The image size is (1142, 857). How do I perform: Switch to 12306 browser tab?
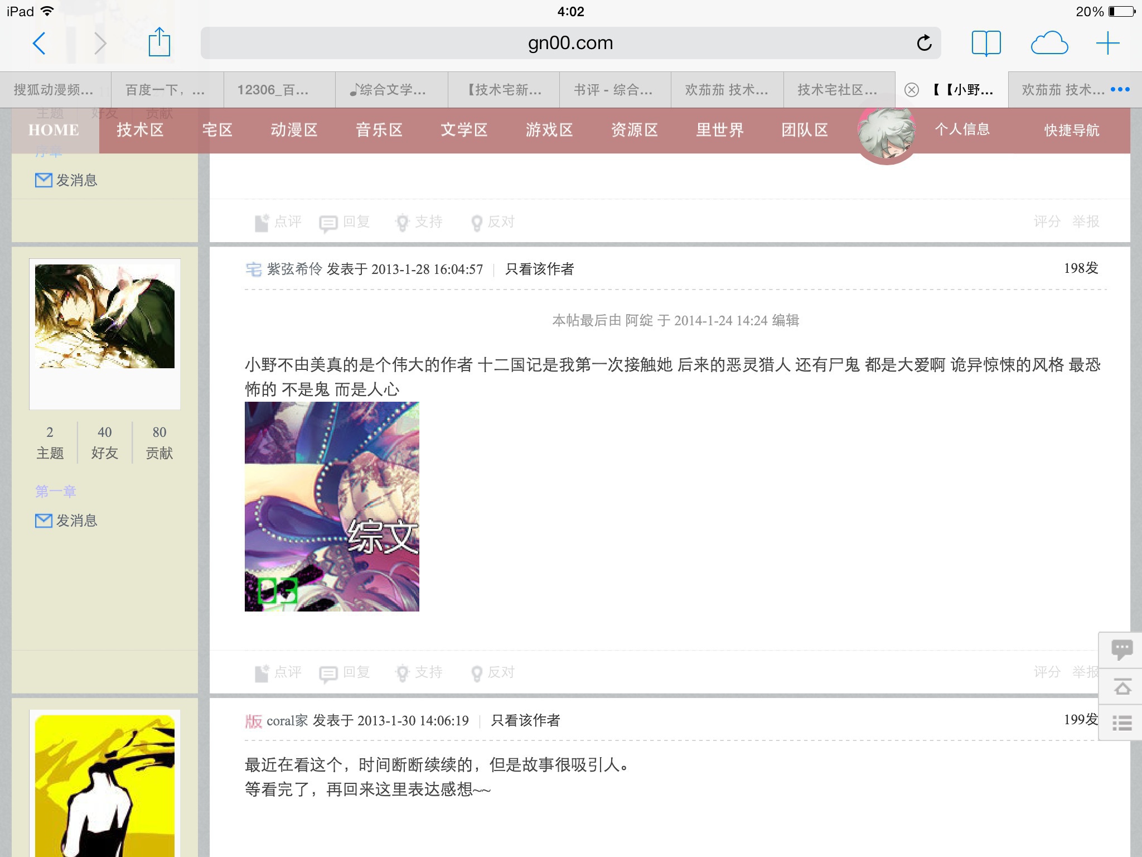(x=273, y=90)
